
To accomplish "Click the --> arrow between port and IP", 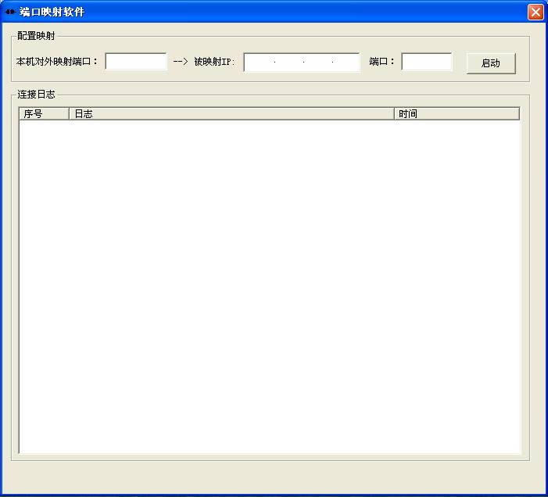I will pyautogui.click(x=180, y=62).
